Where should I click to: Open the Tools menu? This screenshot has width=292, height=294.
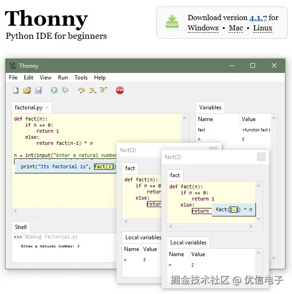coord(81,78)
